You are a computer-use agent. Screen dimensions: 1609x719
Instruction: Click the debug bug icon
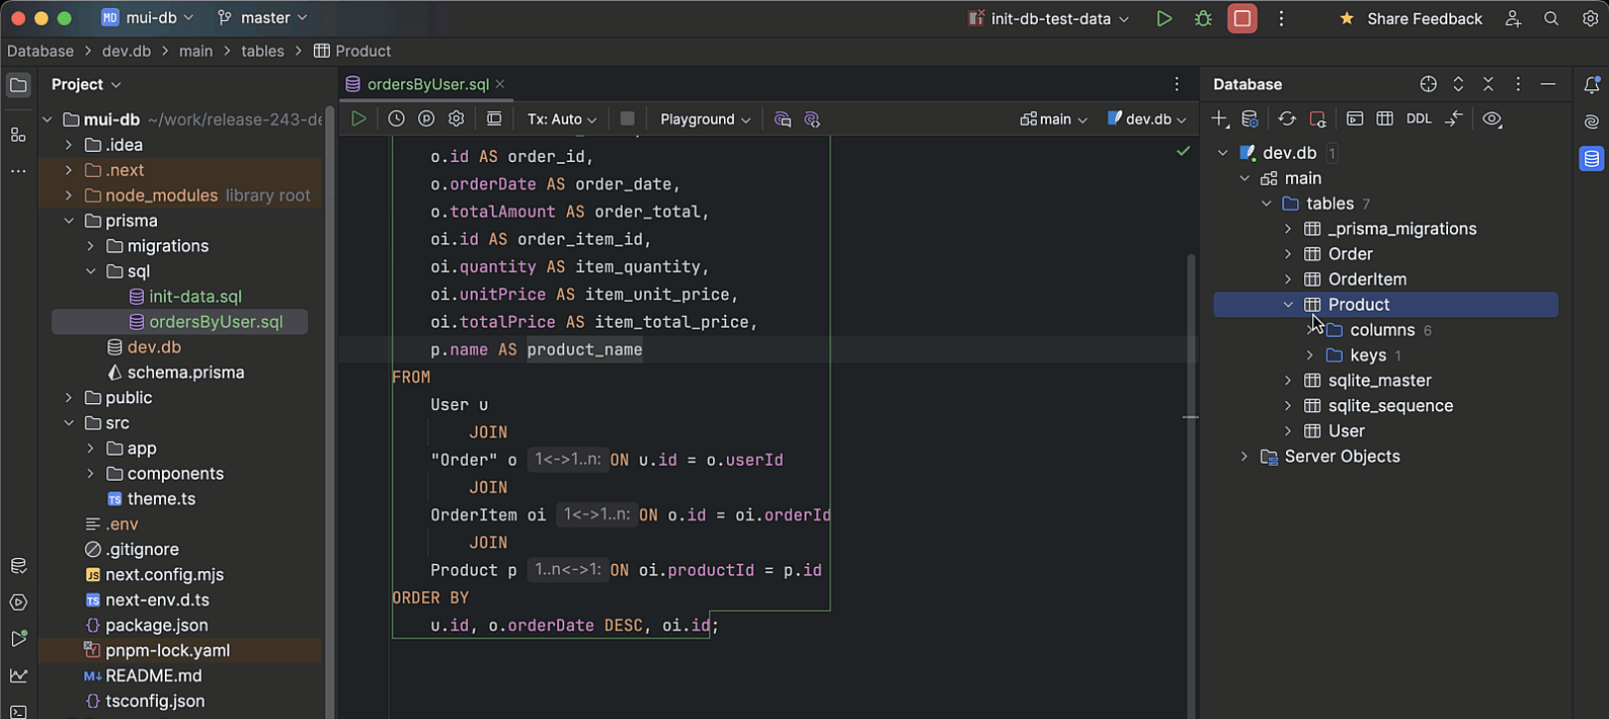coord(1203,19)
